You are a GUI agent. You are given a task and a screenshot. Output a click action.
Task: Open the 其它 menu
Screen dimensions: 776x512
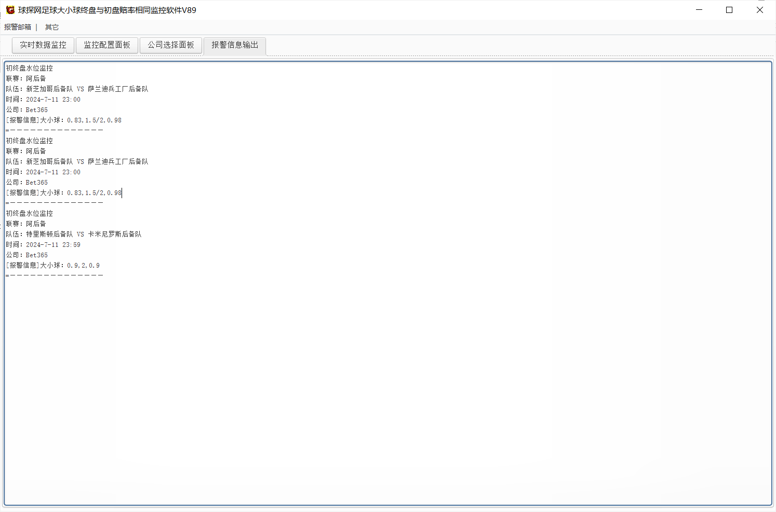[52, 27]
